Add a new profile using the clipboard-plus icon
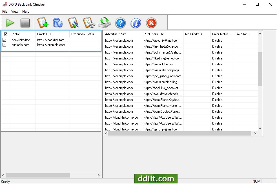 [x=42, y=23]
